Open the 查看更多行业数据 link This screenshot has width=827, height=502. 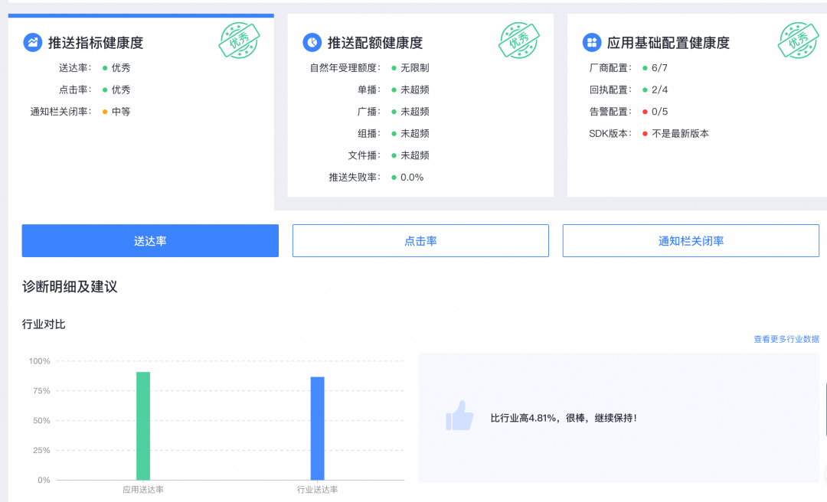tap(786, 339)
